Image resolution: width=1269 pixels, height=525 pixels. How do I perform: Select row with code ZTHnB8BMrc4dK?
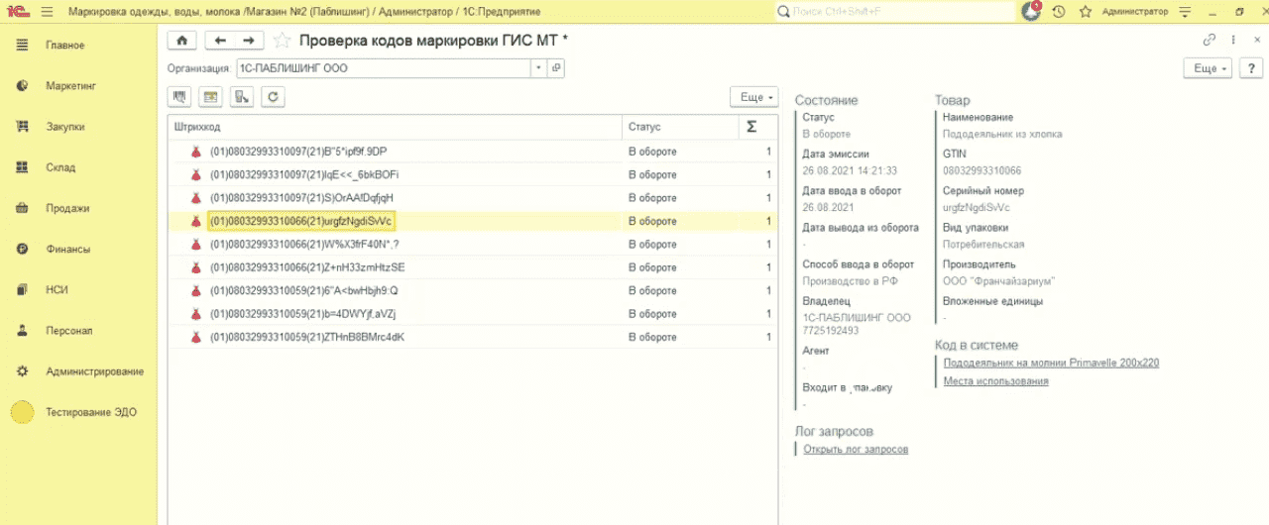point(472,337)
